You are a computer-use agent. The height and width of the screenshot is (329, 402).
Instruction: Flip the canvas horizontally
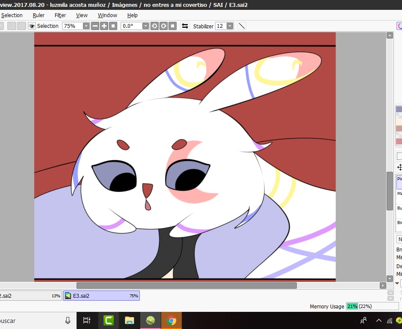click(x=185, y=26)
